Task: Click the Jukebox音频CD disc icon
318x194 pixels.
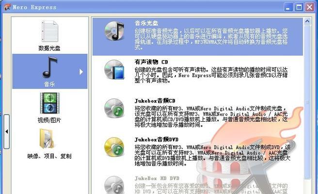Action: point(114,108)
